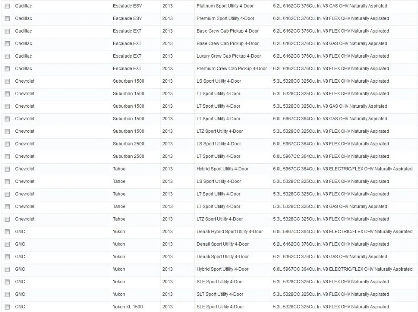The image size is (418, 312).
Task: Select checkbox for Yukon XL 1500 row
Action: click(x=7, y=307)
